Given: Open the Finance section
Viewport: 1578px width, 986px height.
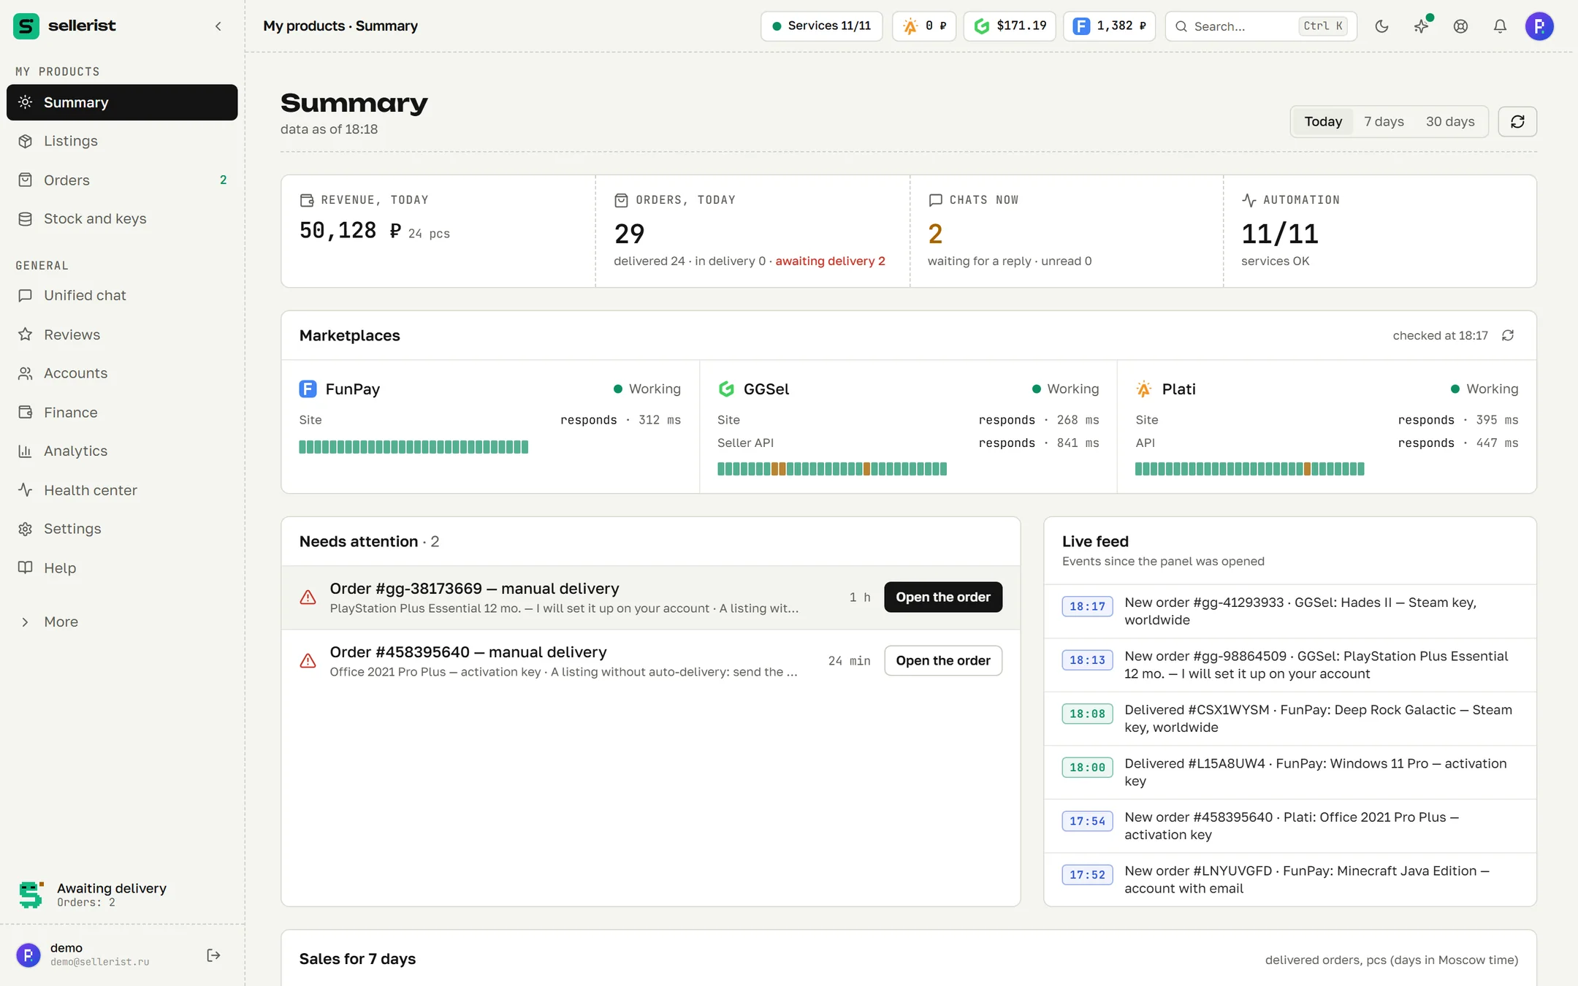Looking at the screenshot, I should 122,412.
